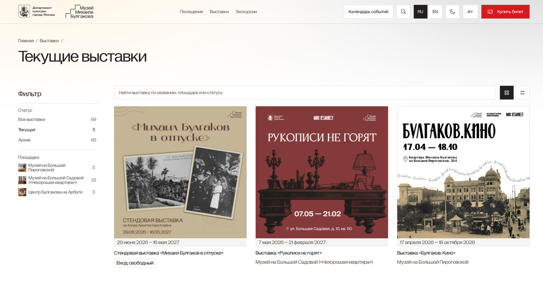This screenshot has width=543, height=307.
Task: Click date 29 июня 2026 – 16 мая 2027
Action: point(148,243)
